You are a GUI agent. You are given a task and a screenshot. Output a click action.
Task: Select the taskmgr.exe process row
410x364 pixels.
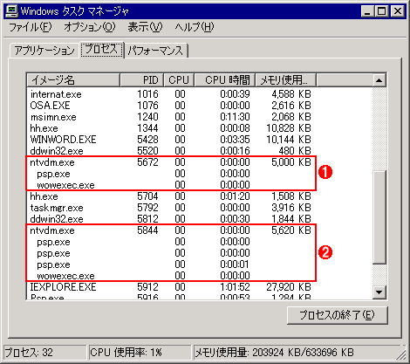(171, 208)
